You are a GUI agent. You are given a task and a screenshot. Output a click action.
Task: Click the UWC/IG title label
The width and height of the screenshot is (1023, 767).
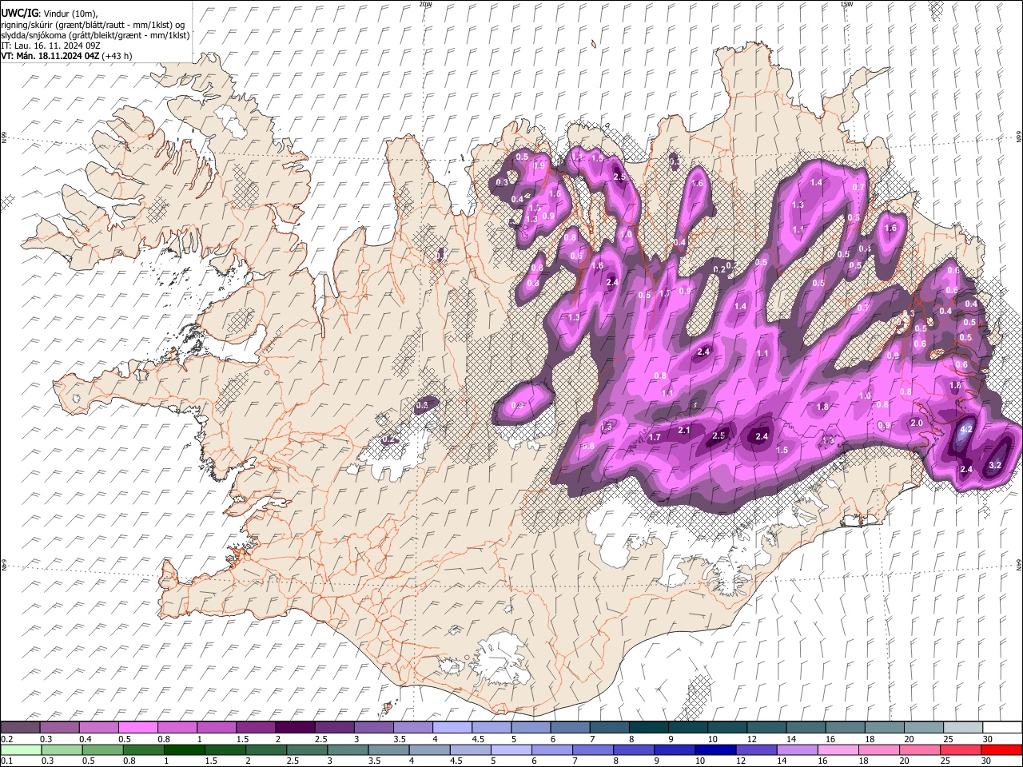pyautogui.click(x=19, y=14)
